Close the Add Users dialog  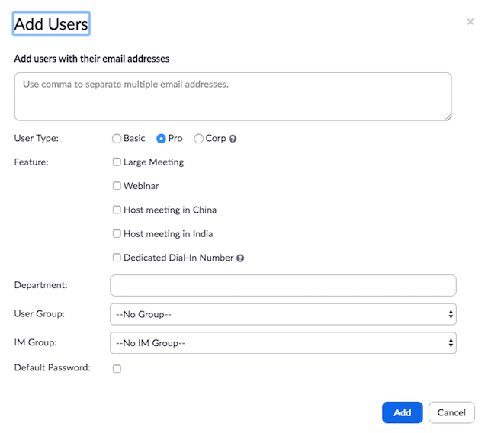point(470,22)
